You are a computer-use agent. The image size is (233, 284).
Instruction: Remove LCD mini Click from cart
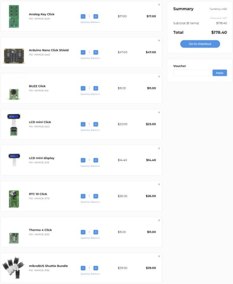pos(159,112)
